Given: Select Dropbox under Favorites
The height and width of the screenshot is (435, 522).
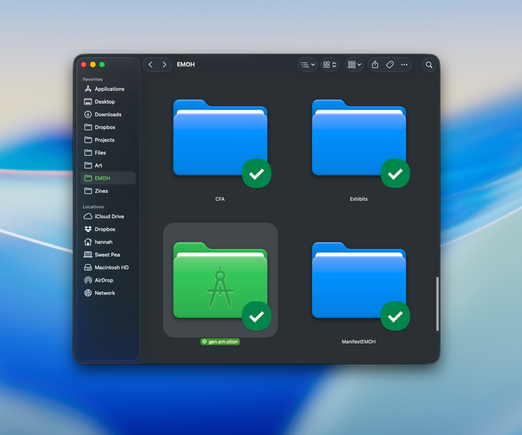Looking at the screenshot, I should (x=108, y=127).
